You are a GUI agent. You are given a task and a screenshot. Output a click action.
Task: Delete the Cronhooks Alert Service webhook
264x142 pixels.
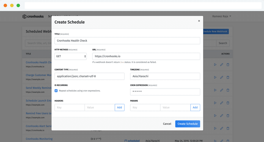(x=228, y=128)
